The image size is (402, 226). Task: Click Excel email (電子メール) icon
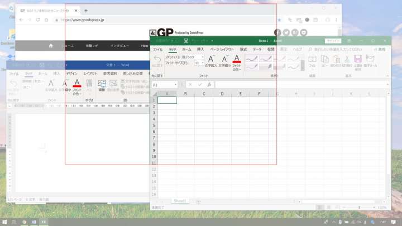coord(370,61)
